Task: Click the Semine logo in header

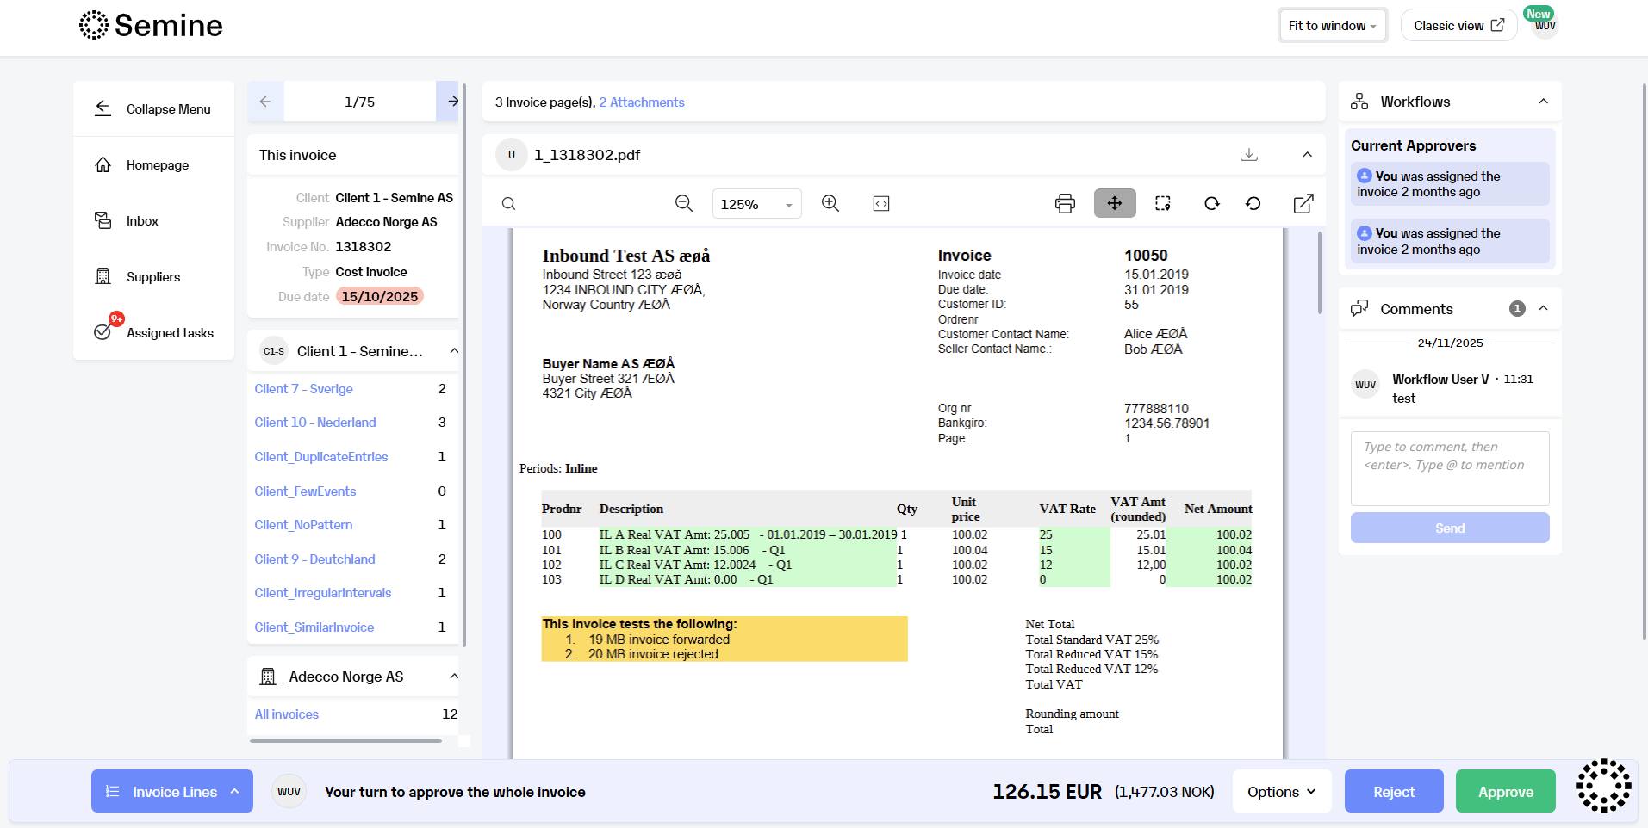Action: (151, 25)
